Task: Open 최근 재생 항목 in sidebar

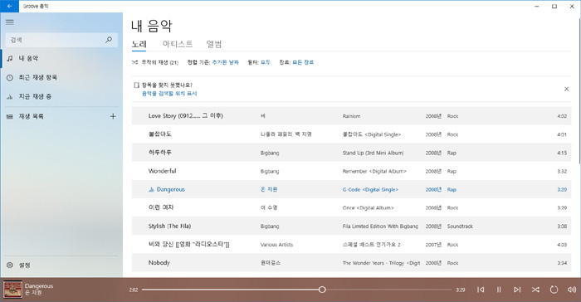Action: (61, 77)
